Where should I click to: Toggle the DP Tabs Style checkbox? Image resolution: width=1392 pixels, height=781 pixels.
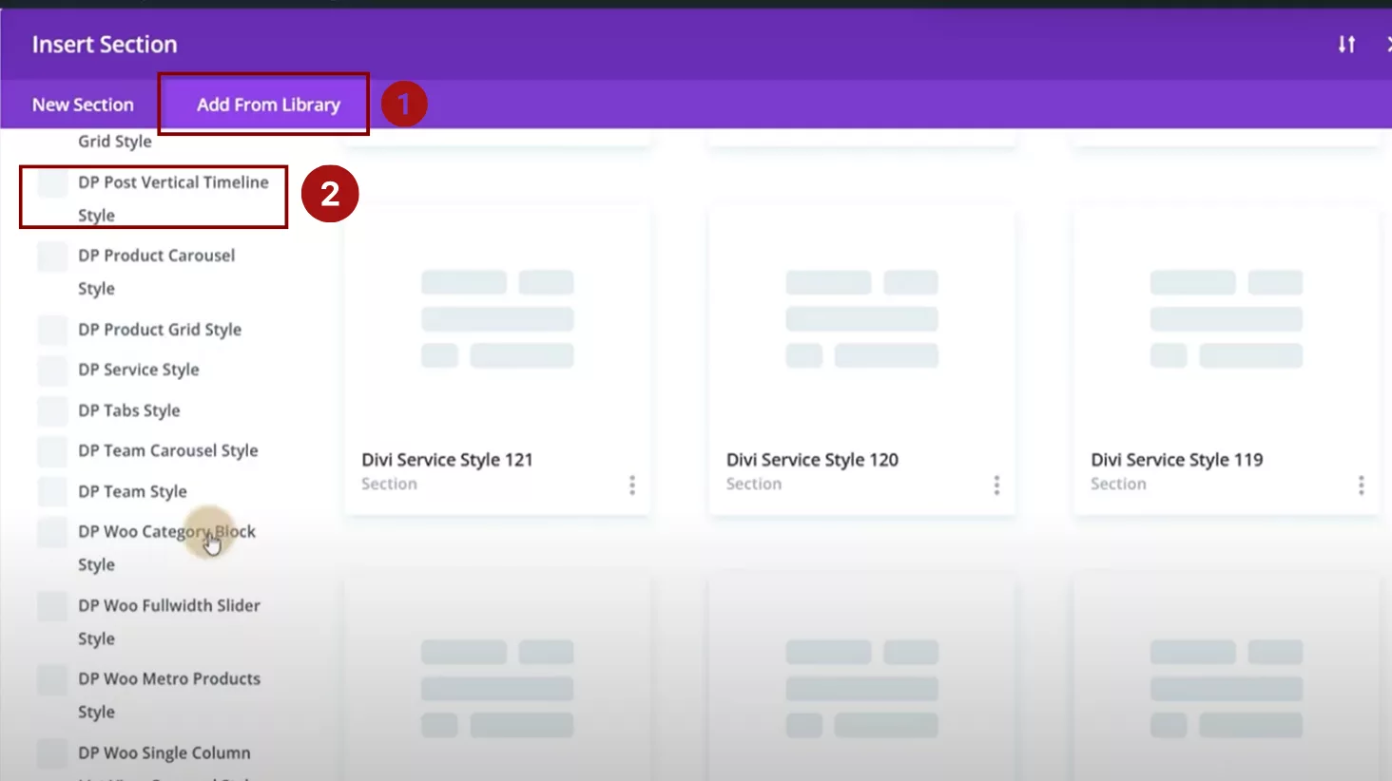click(x=52, y=410)
